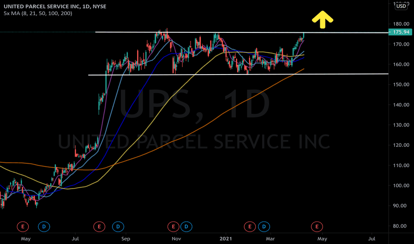This screenshot has width=414, height=244.
Task: Open the dividend D marker between May and Jul 2020
Action: 44,226
